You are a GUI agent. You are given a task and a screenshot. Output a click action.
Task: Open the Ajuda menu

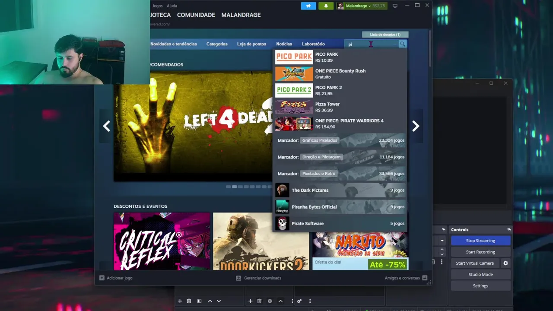click(x=172, y=6)
